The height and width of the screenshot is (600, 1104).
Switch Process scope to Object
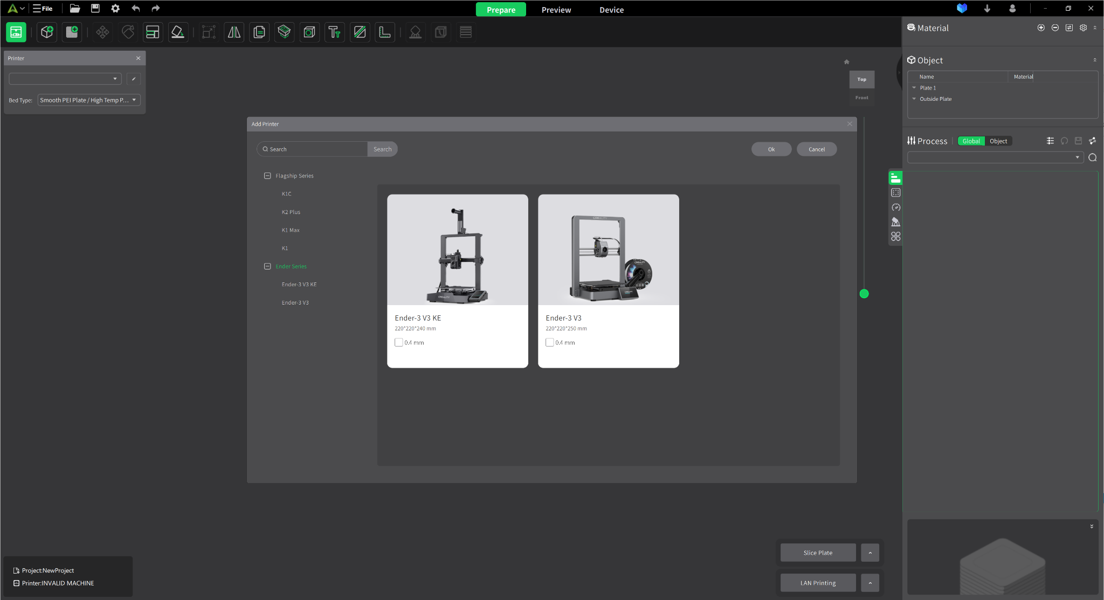(x=998, y=141)
